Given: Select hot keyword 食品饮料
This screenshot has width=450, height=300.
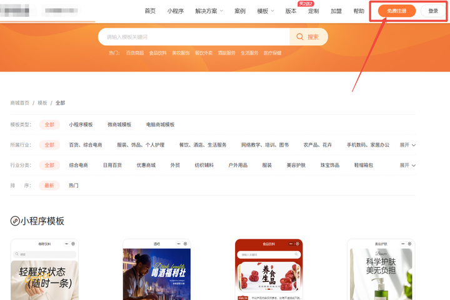Looking at the screenshot, I should tap(158, 53).
